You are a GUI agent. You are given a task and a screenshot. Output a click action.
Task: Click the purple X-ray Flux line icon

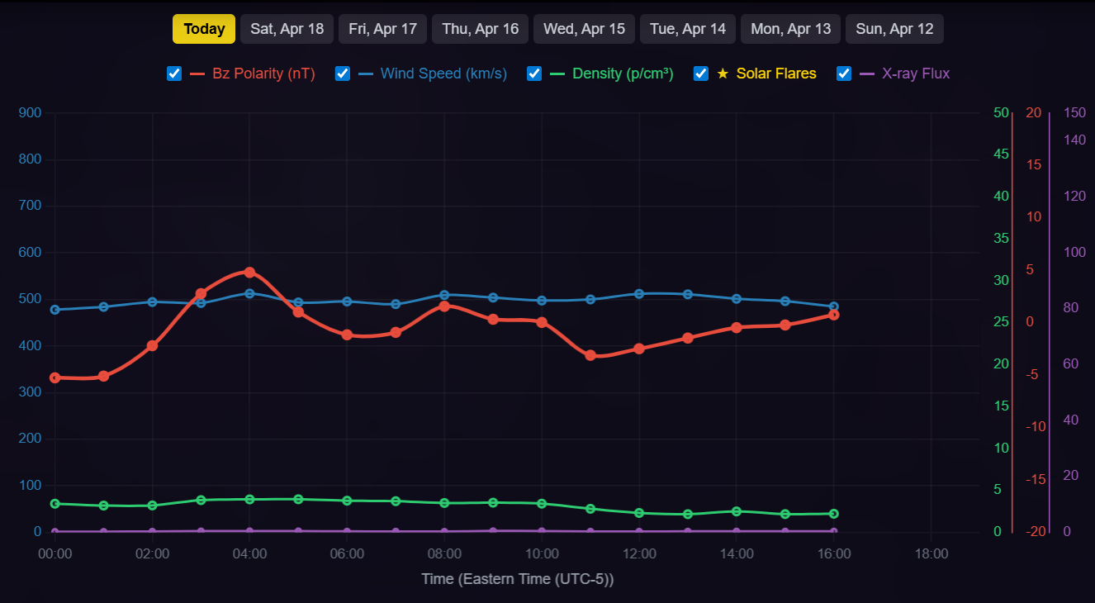pyautogui.click(x=867, y=74)
